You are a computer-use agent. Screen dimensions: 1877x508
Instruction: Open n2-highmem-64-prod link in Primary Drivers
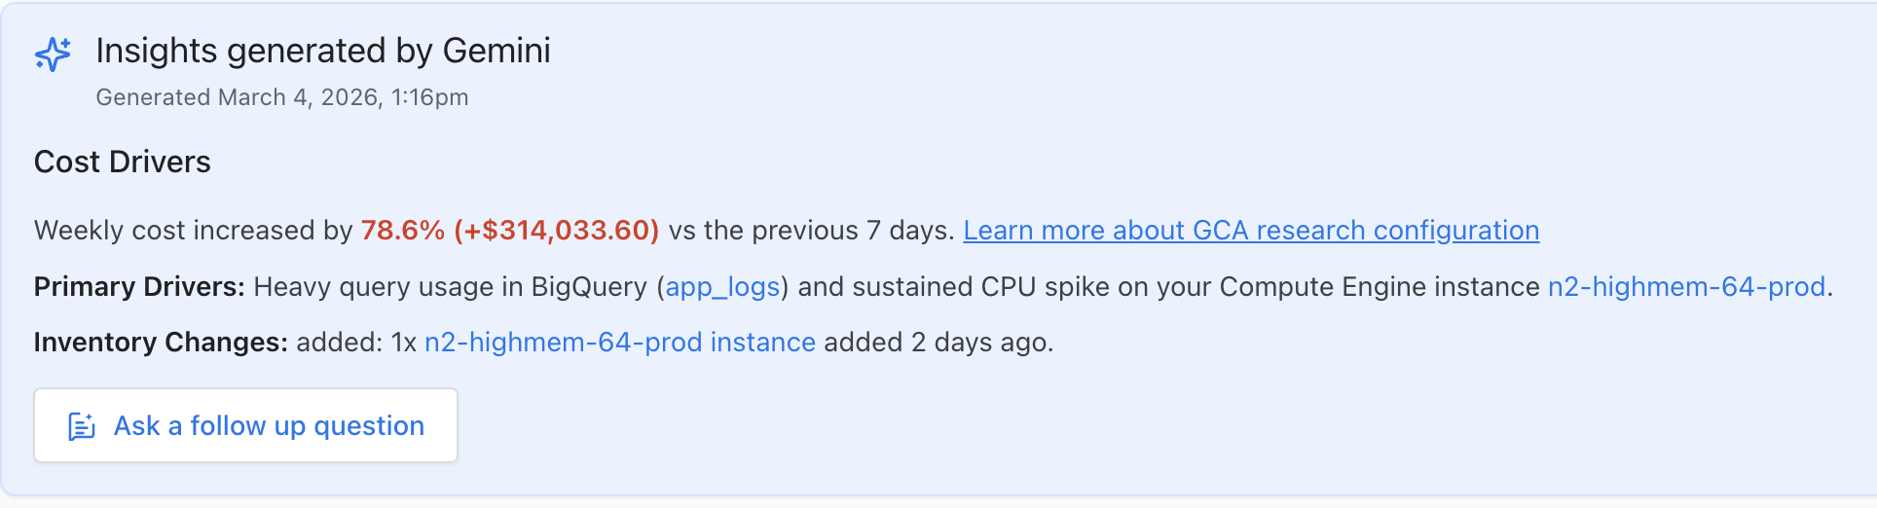point(1686,287)
